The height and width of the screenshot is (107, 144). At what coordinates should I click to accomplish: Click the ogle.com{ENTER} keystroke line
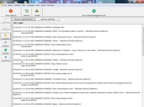click(x=28, y=66)
